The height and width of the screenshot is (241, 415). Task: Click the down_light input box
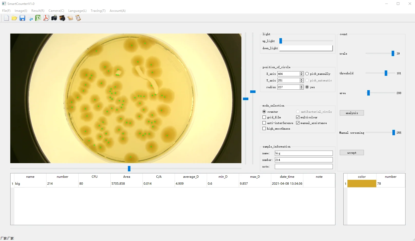[306, 48]
